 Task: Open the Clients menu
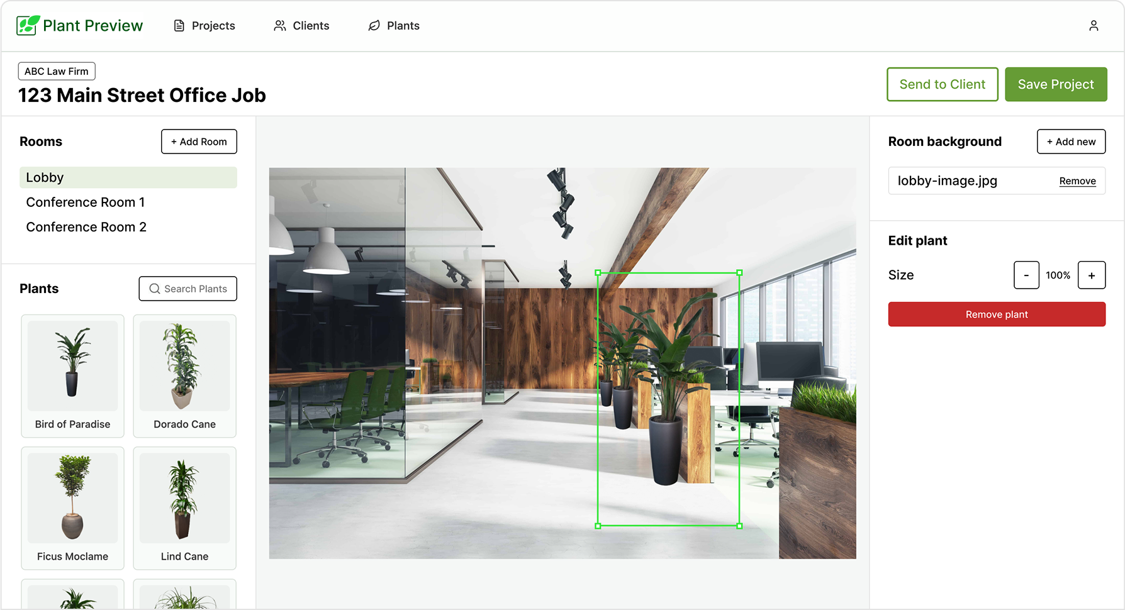(x=301, y=26)
